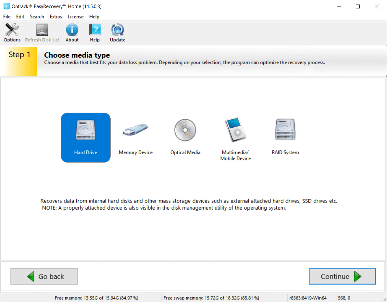Screen dimensions: 387x302
Task: Open the License menu
Action: [76, 17]
